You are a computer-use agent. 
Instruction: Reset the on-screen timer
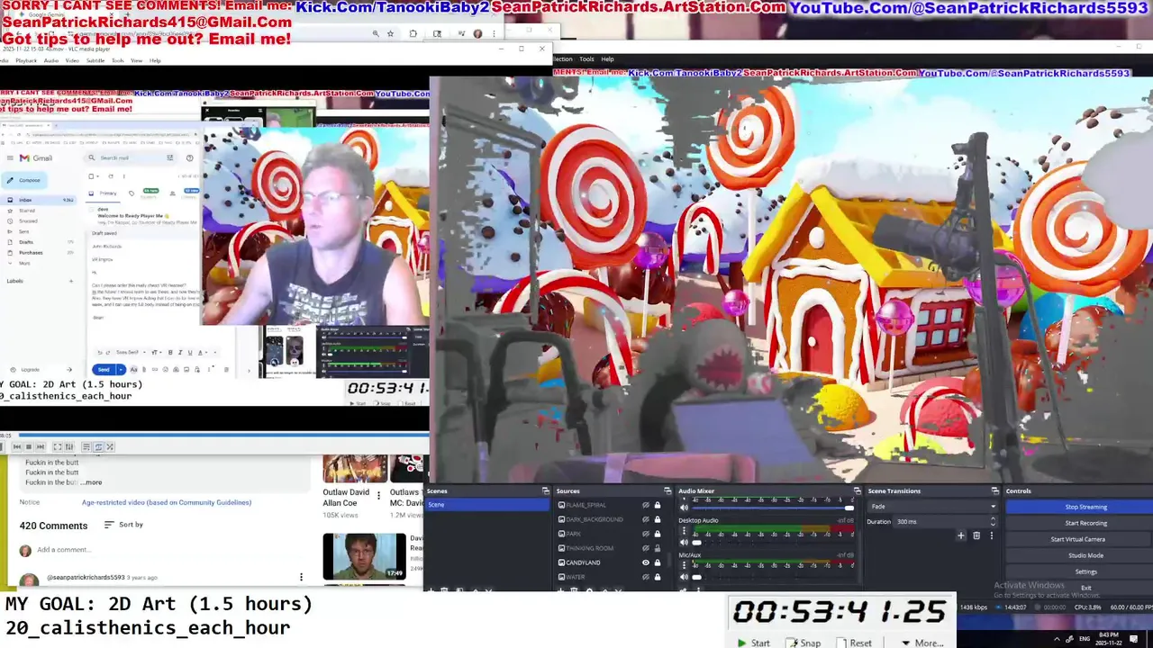tap(854, 643)
